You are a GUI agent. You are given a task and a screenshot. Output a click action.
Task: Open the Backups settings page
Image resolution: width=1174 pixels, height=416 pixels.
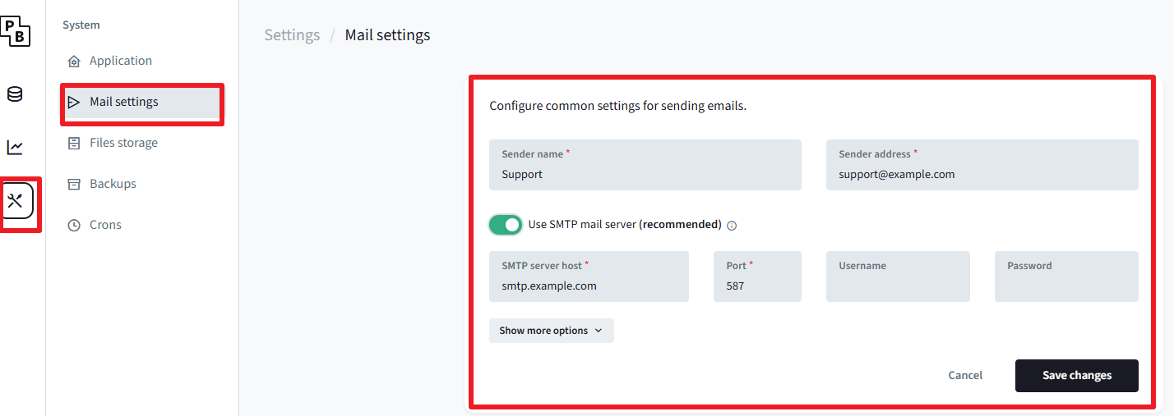tap(113, 185)
